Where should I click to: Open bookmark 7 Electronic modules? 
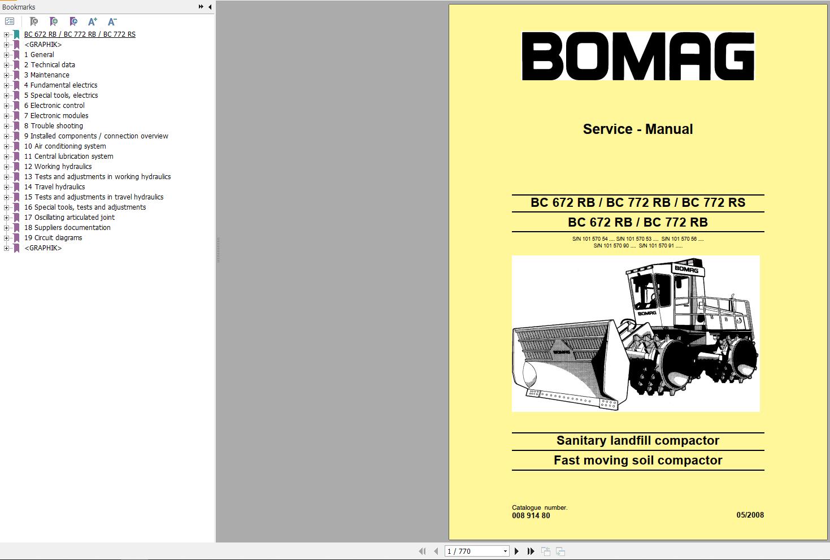click(x=56, y=116)
